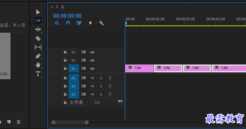Click the timeline zoom scrollbar right handle
The image size is (246, 129).
pos(87,122)
